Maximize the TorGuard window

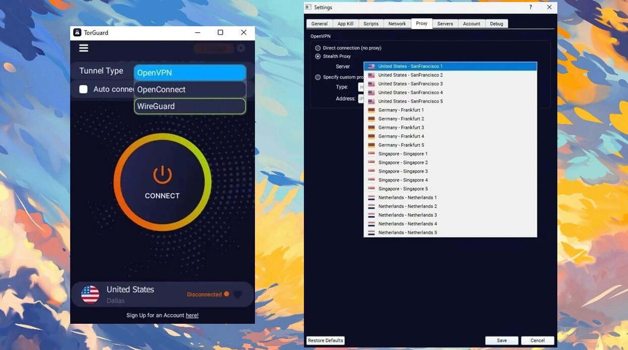tap(220, 32)
